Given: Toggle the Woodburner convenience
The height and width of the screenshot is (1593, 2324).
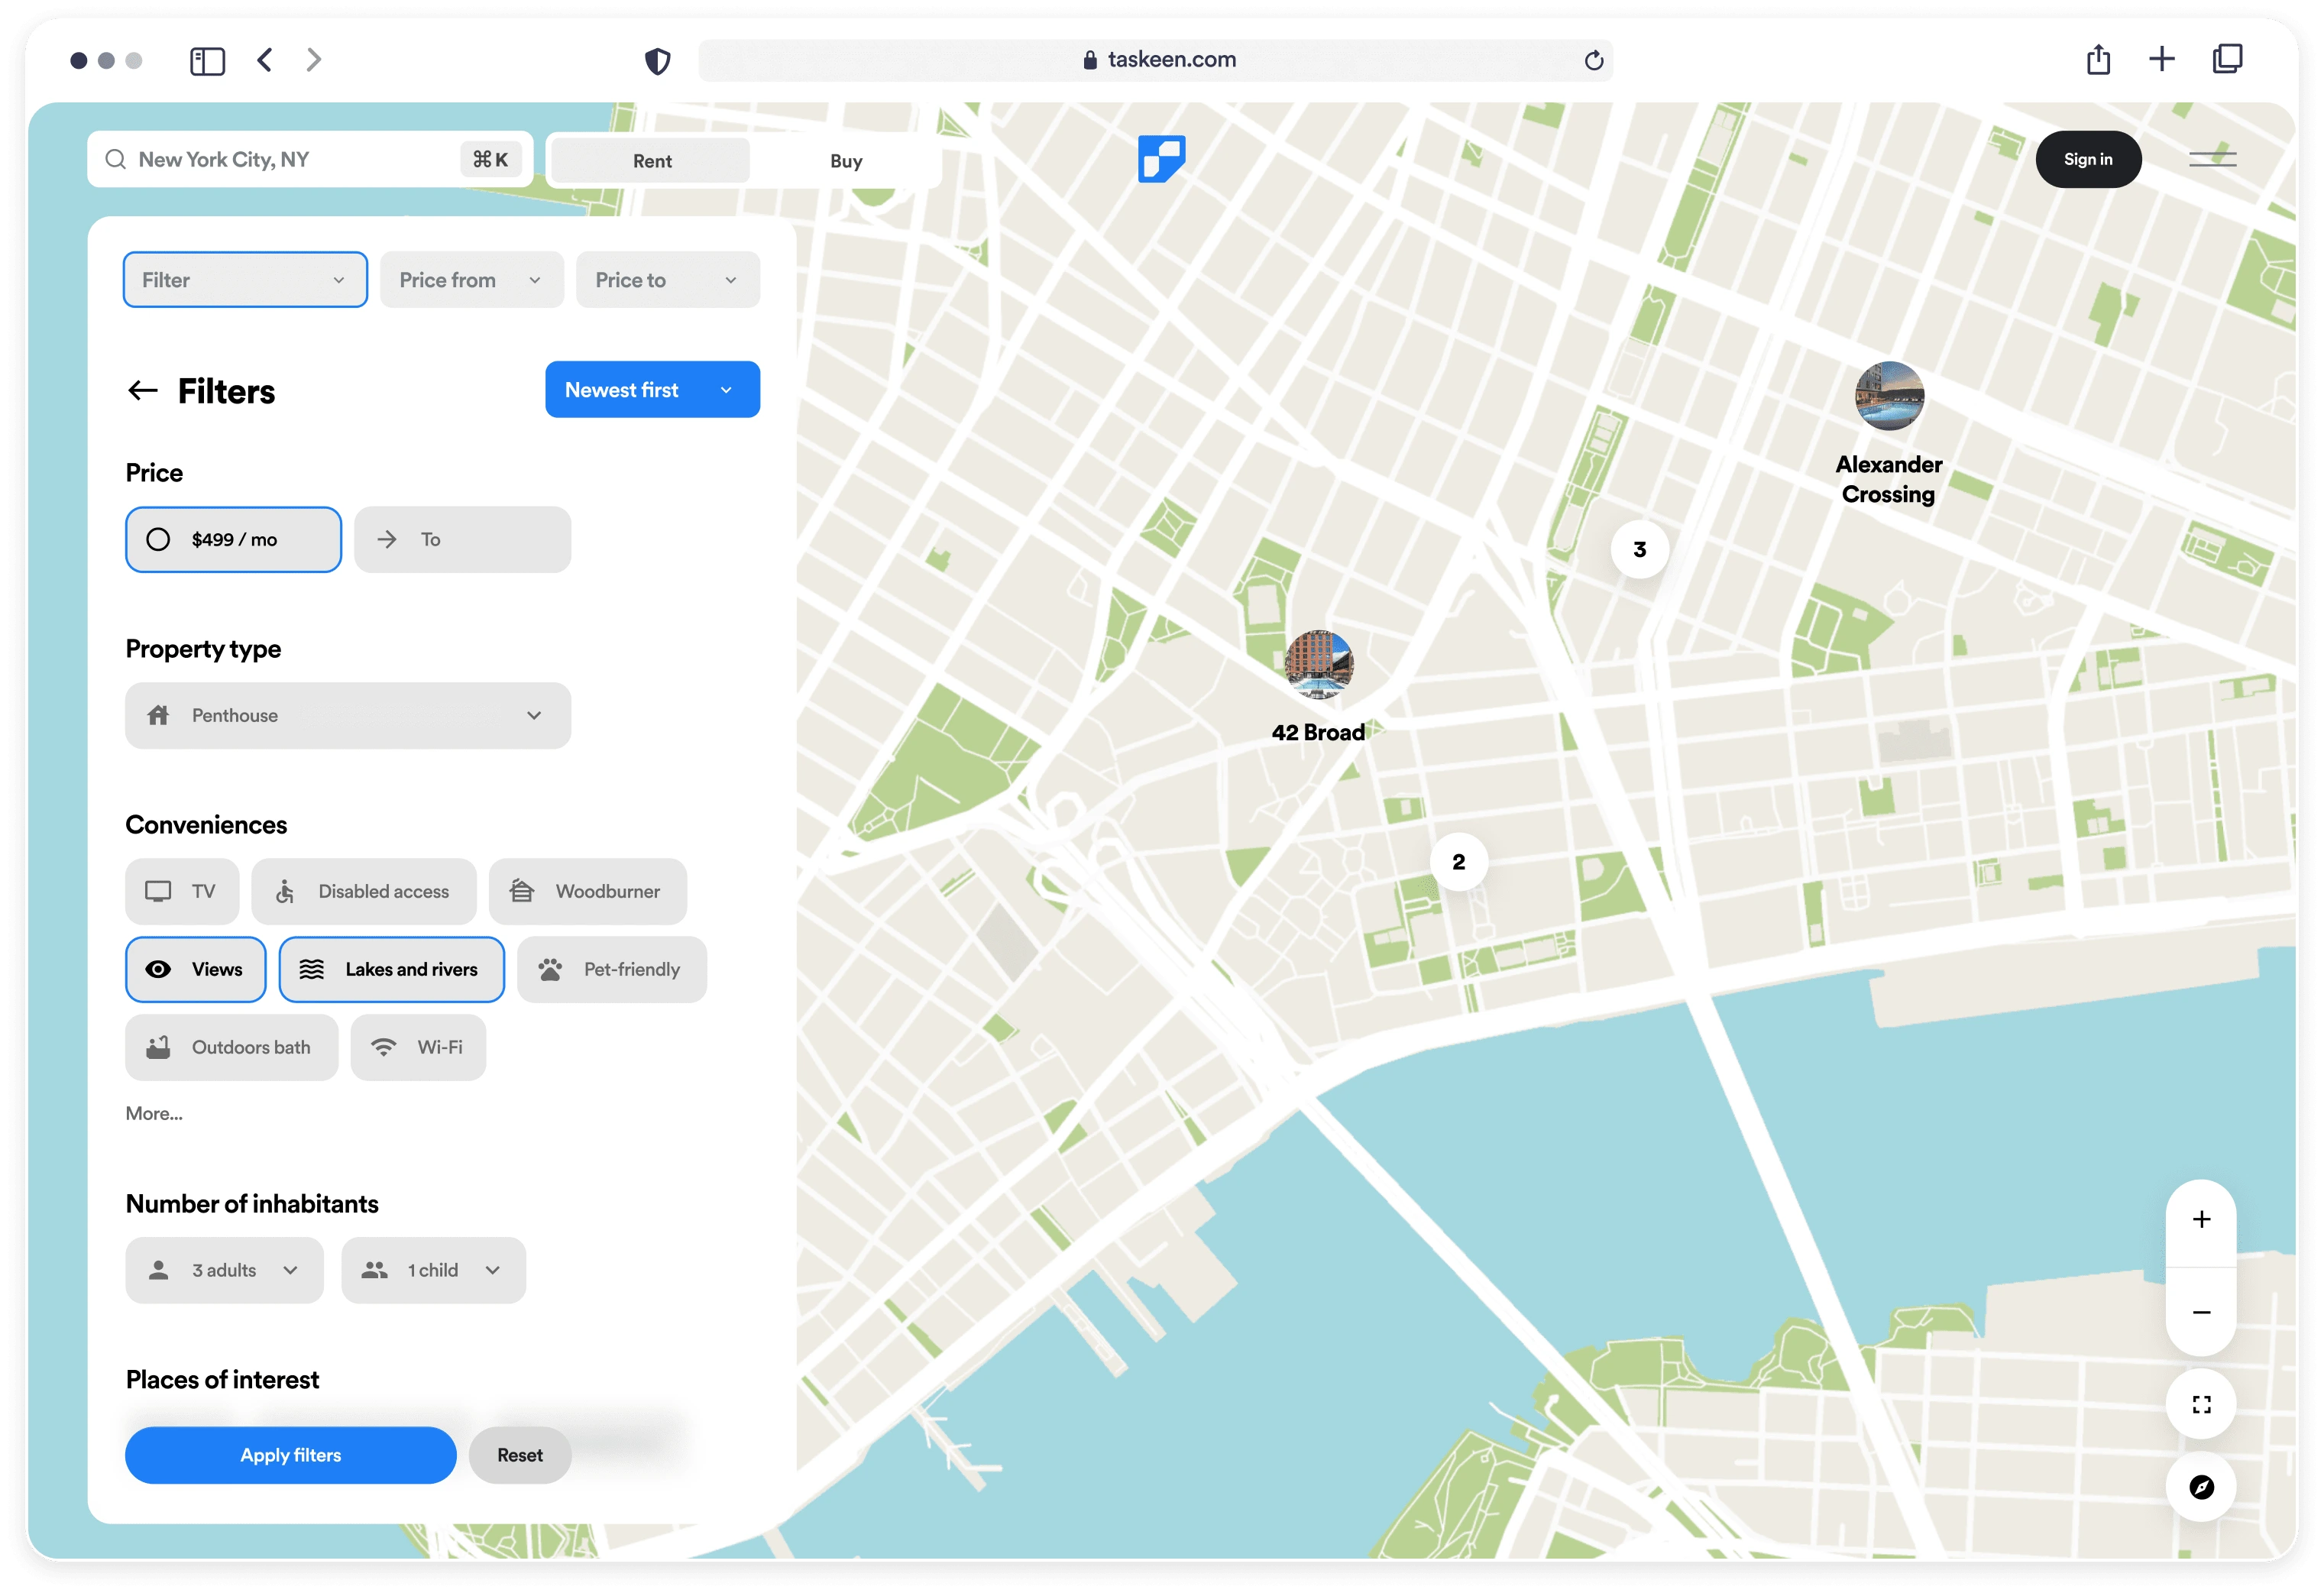Looking at the screenshot, I should click(588, 891).
